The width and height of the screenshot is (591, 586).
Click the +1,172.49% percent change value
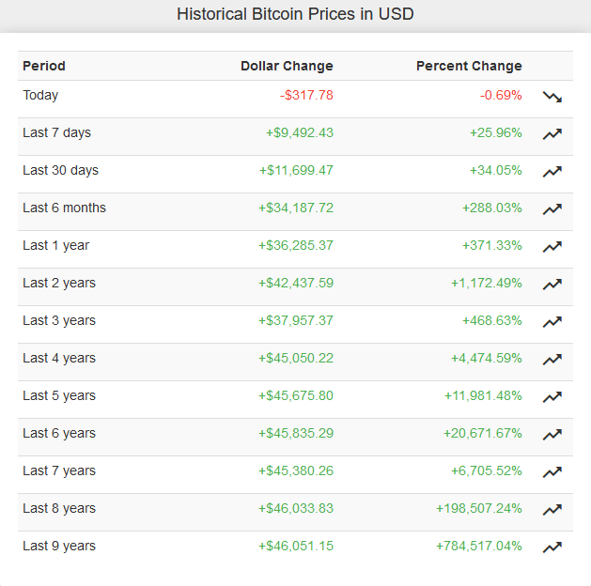point(486,283)
